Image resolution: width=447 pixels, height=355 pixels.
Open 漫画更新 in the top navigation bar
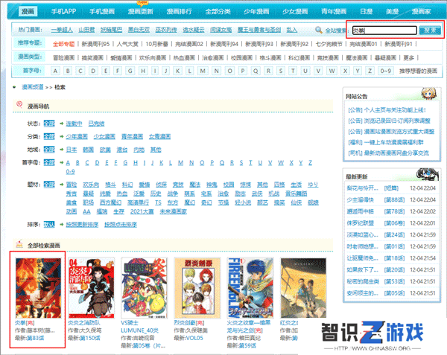tap(141, 11)
